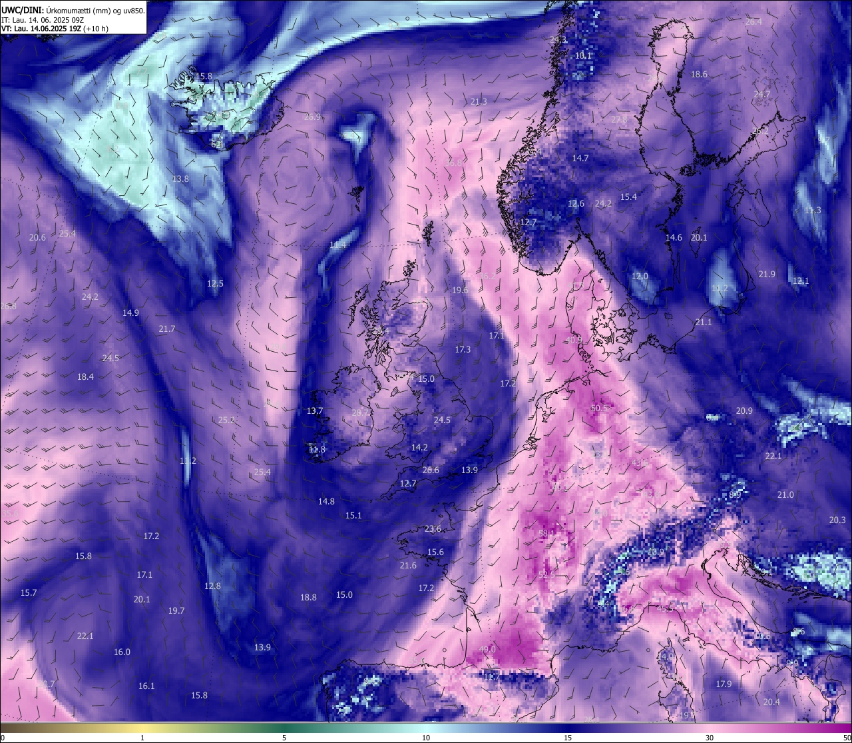Click the 14.7 value over Norway
Viewport: 852px width, 743px height.
coord(580,158)
